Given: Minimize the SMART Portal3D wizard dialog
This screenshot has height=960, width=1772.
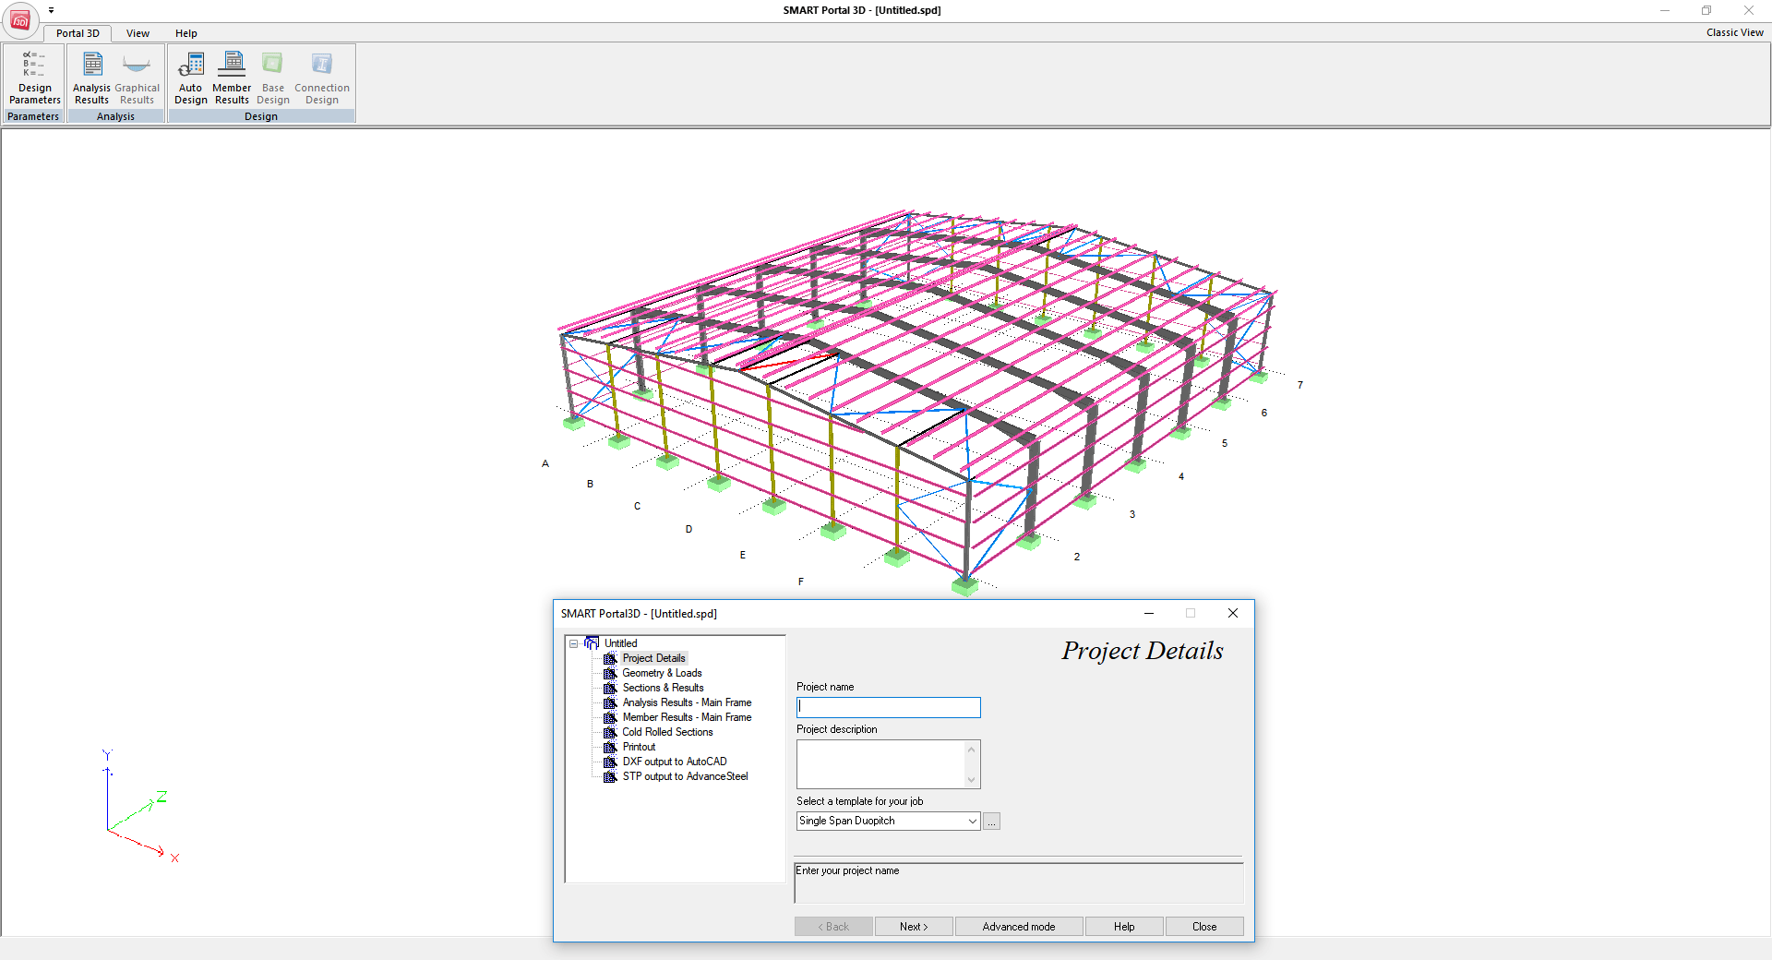Looking at the screenshot, I should click(x=1149, y=613).
